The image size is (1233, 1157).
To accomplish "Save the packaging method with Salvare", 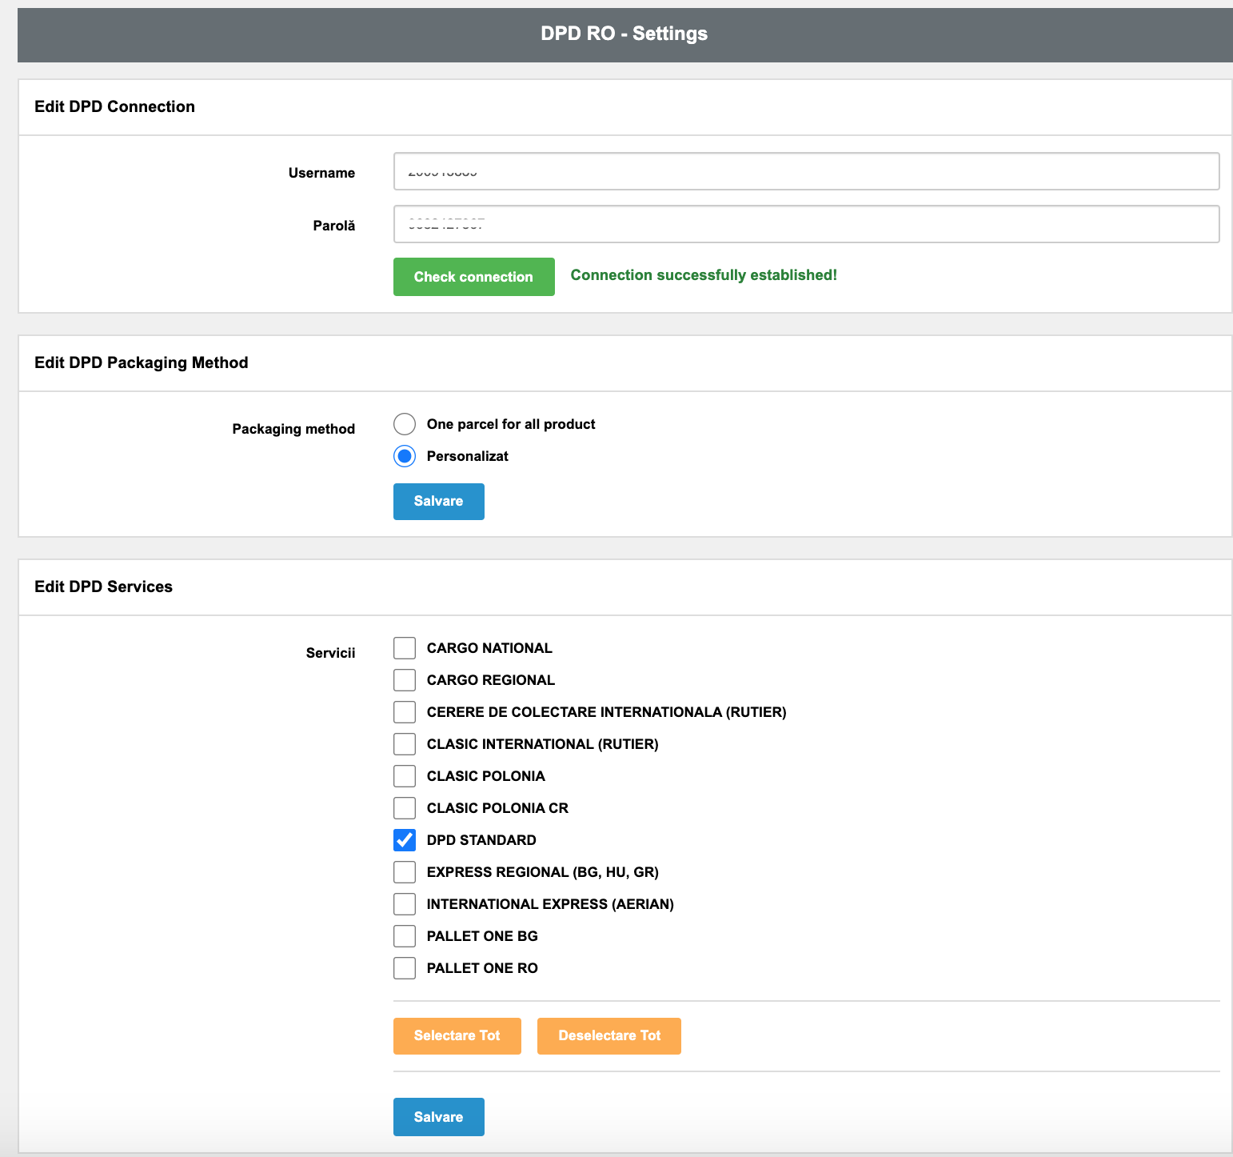I will tap(439, 502).
